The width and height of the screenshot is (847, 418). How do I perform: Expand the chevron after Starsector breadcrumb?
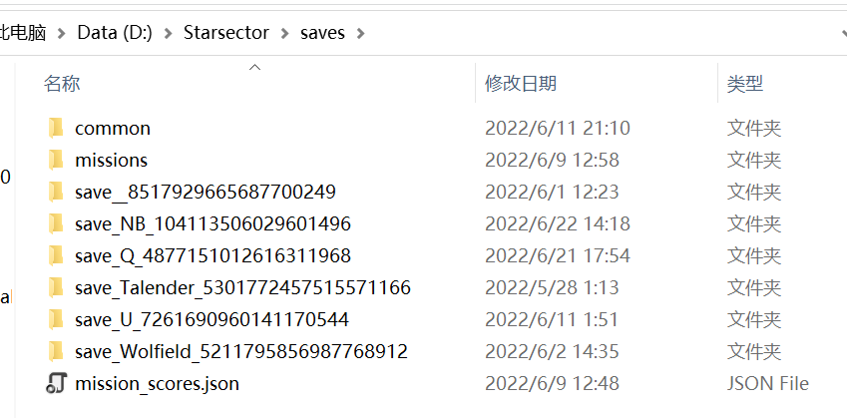285,33
